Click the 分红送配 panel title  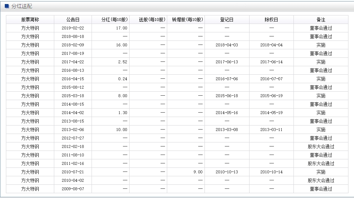tap(21, 6)
